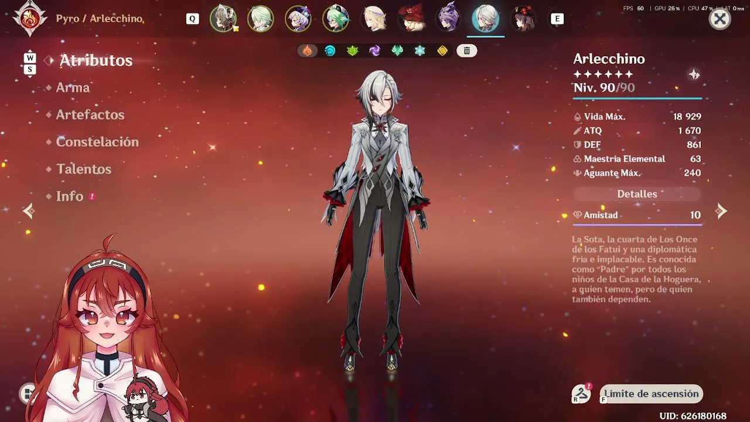Click the sparkle icon beside Arlecchino name

pos(694,74)
